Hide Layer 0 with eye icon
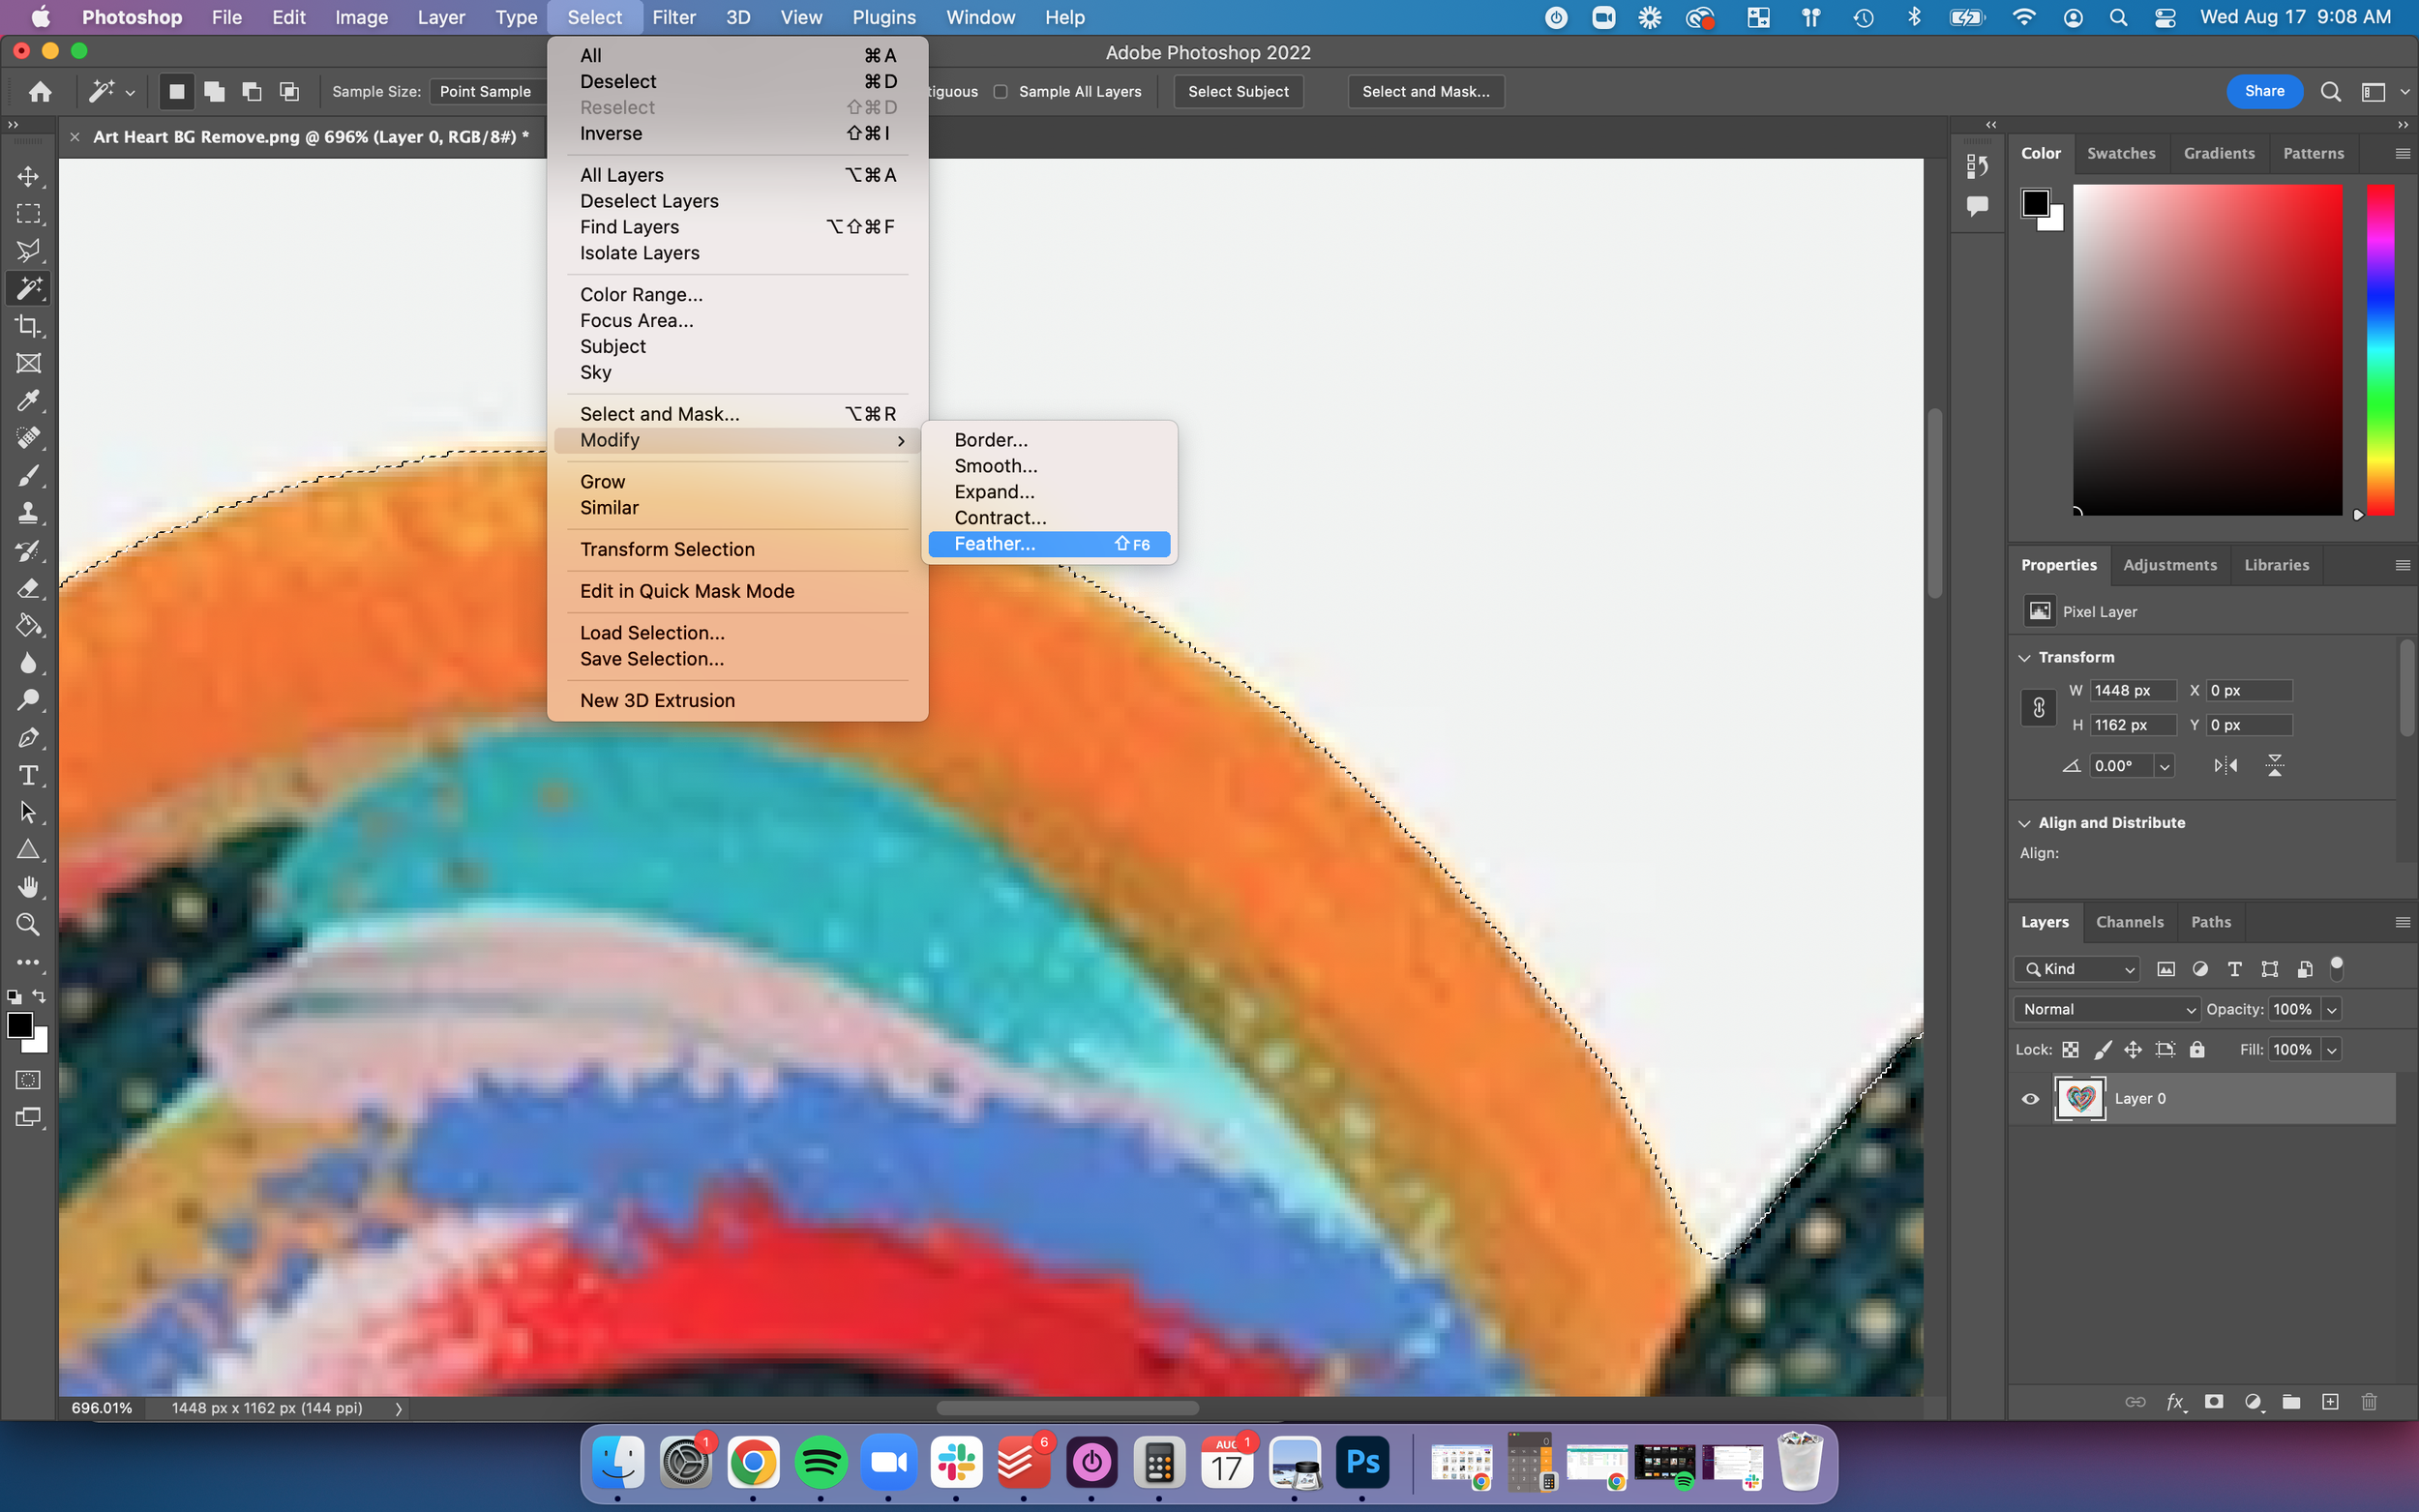This screenshot has width=2419, height=1512. pos(2030,1098)
